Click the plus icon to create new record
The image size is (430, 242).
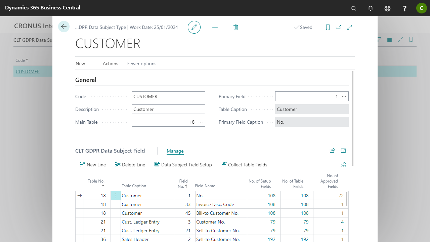pos(215,27)
